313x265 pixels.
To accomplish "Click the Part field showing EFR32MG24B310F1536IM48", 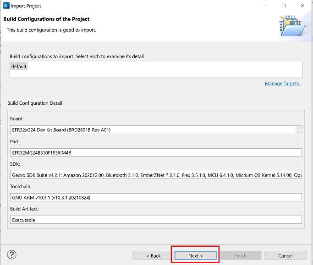I will click(x=156, y=152).
